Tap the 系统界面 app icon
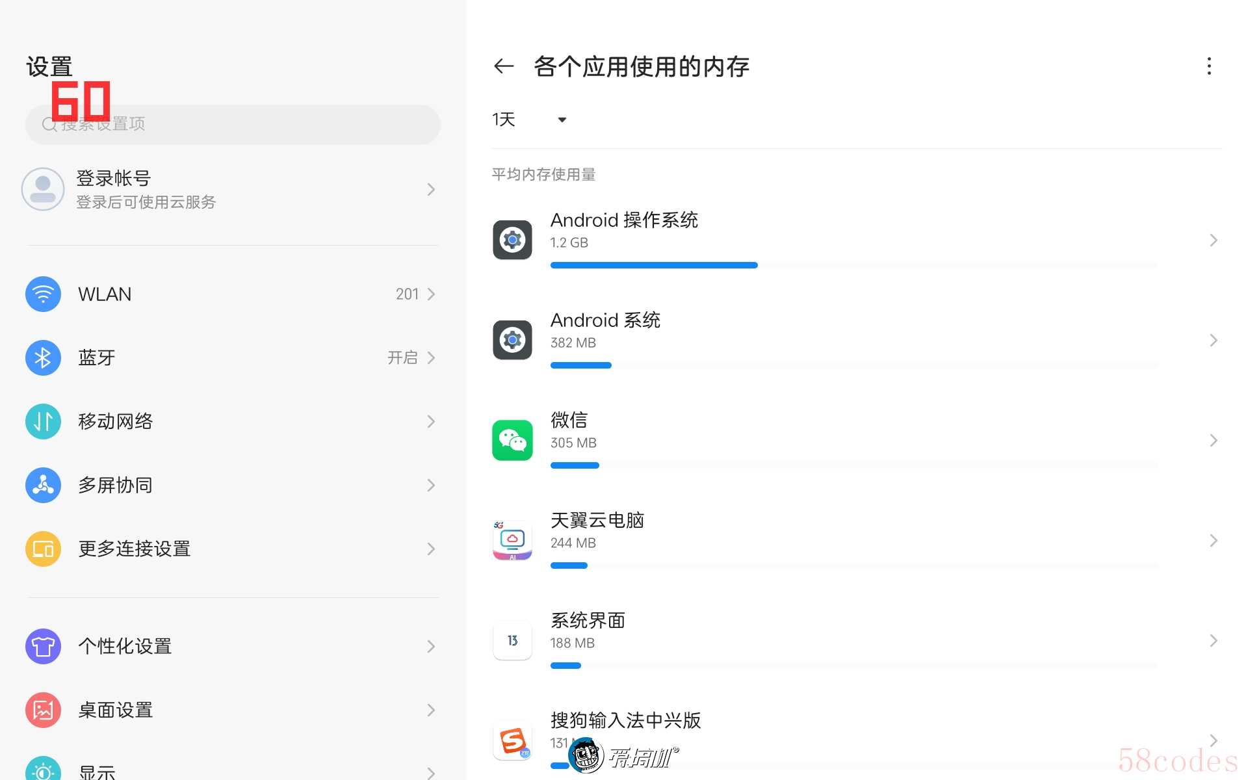The width and height of the screenshot is (1248, 780). point(512,641)
